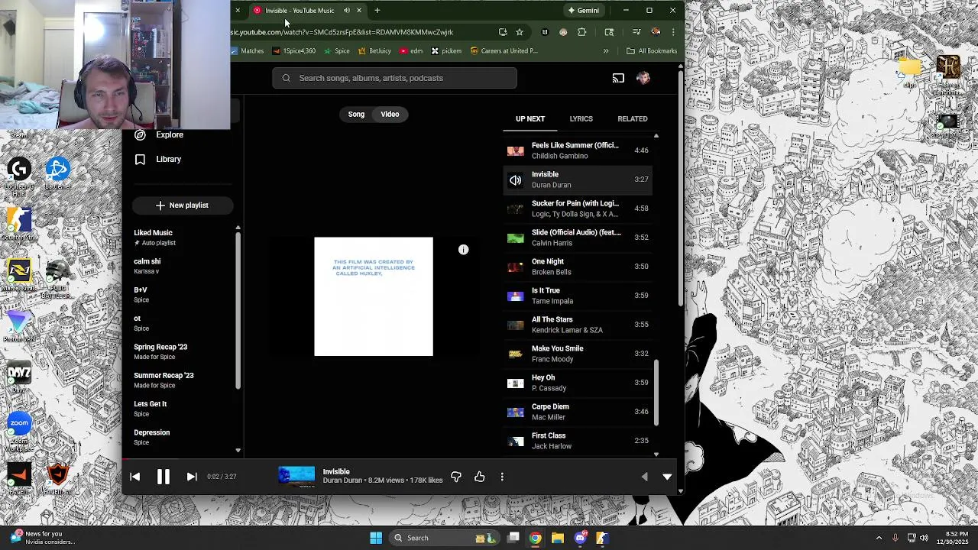978x550 pixels.
Task: Play Feels Like Summer from the queue
Action: click(578, 150)
